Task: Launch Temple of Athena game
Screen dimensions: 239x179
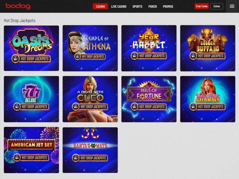Action: 90,48
